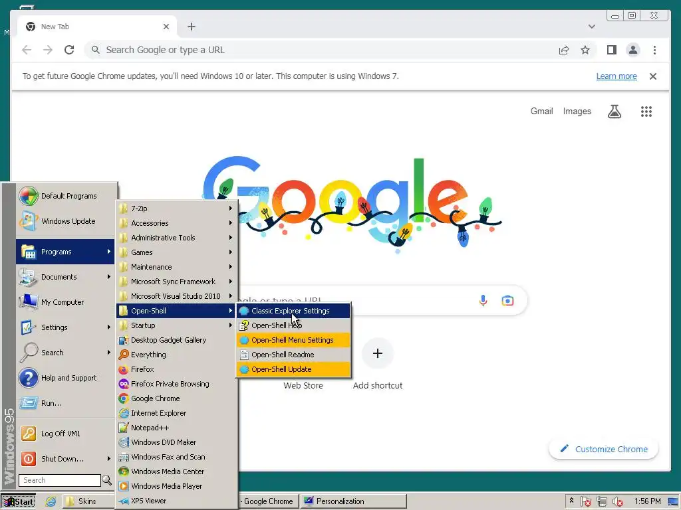Expand Microsoft Visual Studio 2010 folder
Viewport: 681px width, 510px height.
pos(177,296)
